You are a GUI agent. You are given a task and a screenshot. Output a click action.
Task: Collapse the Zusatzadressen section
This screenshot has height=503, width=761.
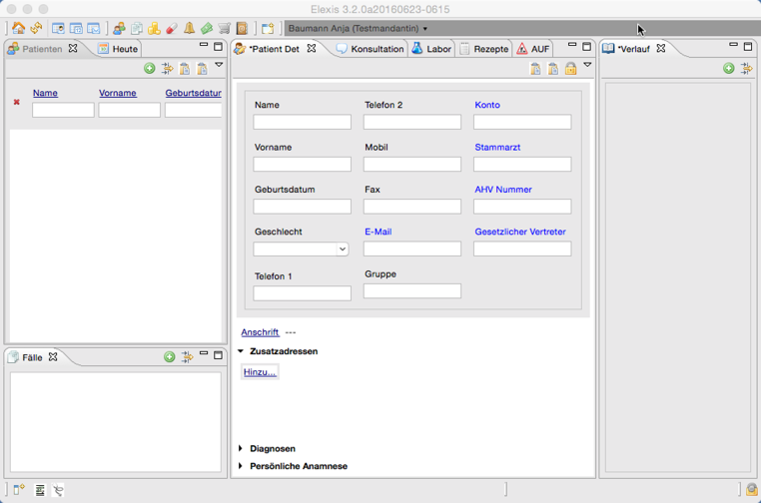pyautogui.click(x=241, y=350)
